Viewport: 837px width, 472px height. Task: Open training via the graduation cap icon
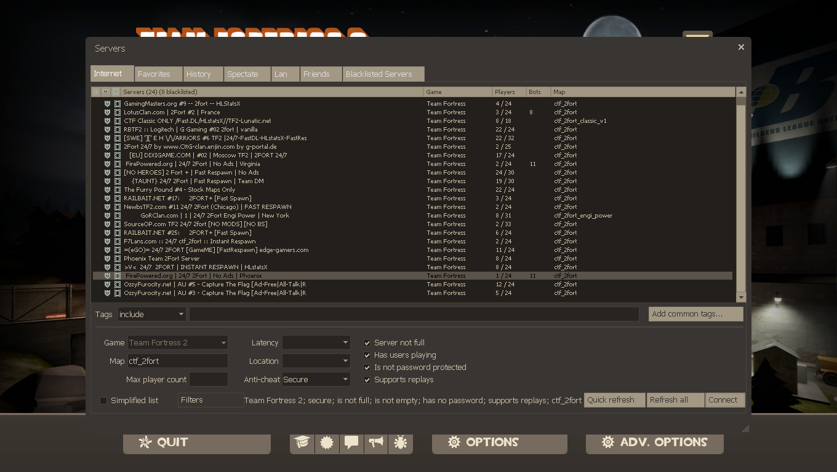(x=302, y=442)
